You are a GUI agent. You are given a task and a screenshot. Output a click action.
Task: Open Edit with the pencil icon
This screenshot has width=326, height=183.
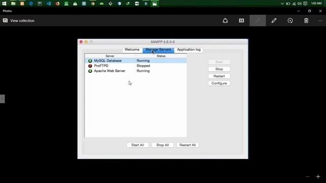tap(274, 20)
